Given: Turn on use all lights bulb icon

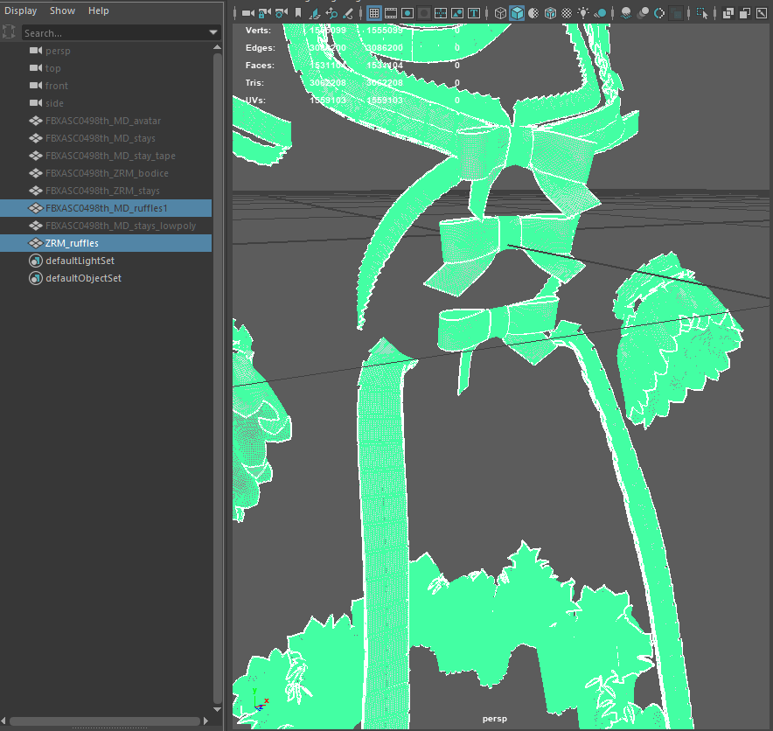Looking at the screenshot, I should click(583, 13).
